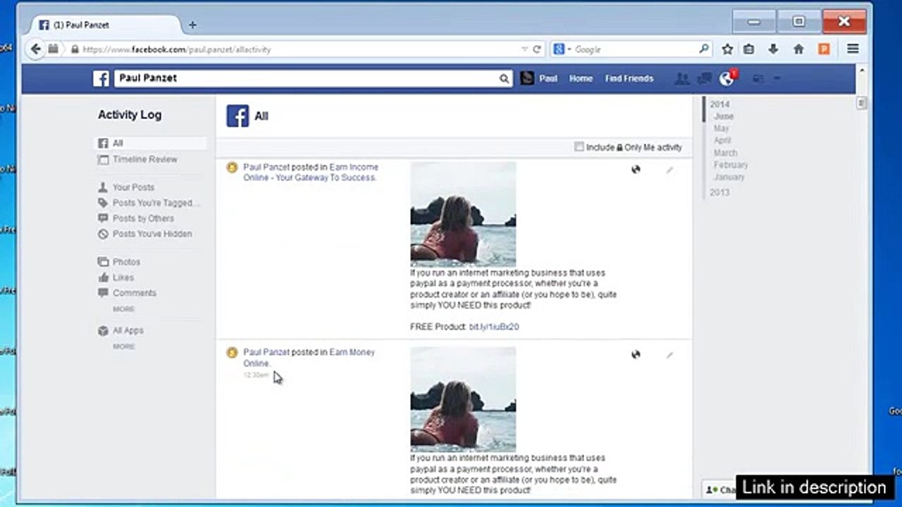This screenshot has height=507, width=902.
Task: Open messages icon in Facebook header
Action: point(703,79)
